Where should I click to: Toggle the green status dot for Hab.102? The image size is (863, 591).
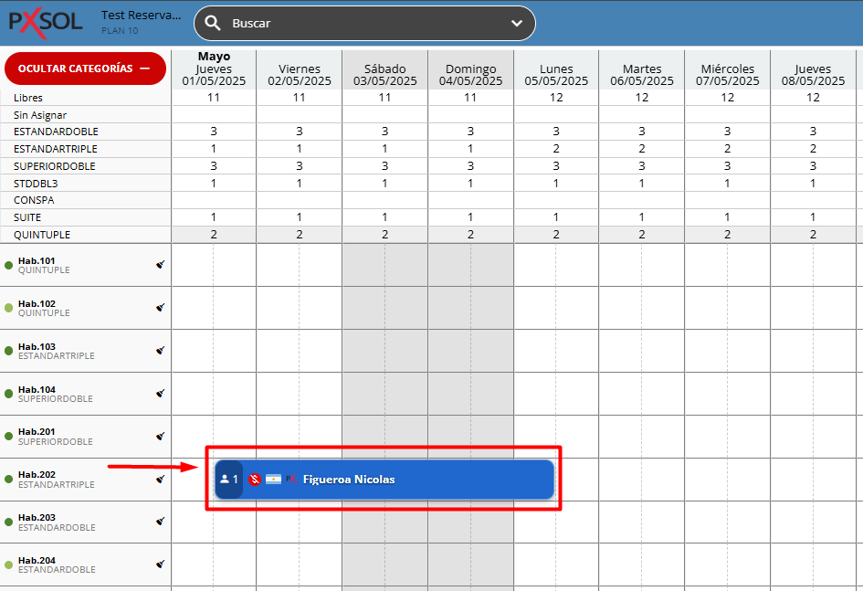click(x=9, y=308)
